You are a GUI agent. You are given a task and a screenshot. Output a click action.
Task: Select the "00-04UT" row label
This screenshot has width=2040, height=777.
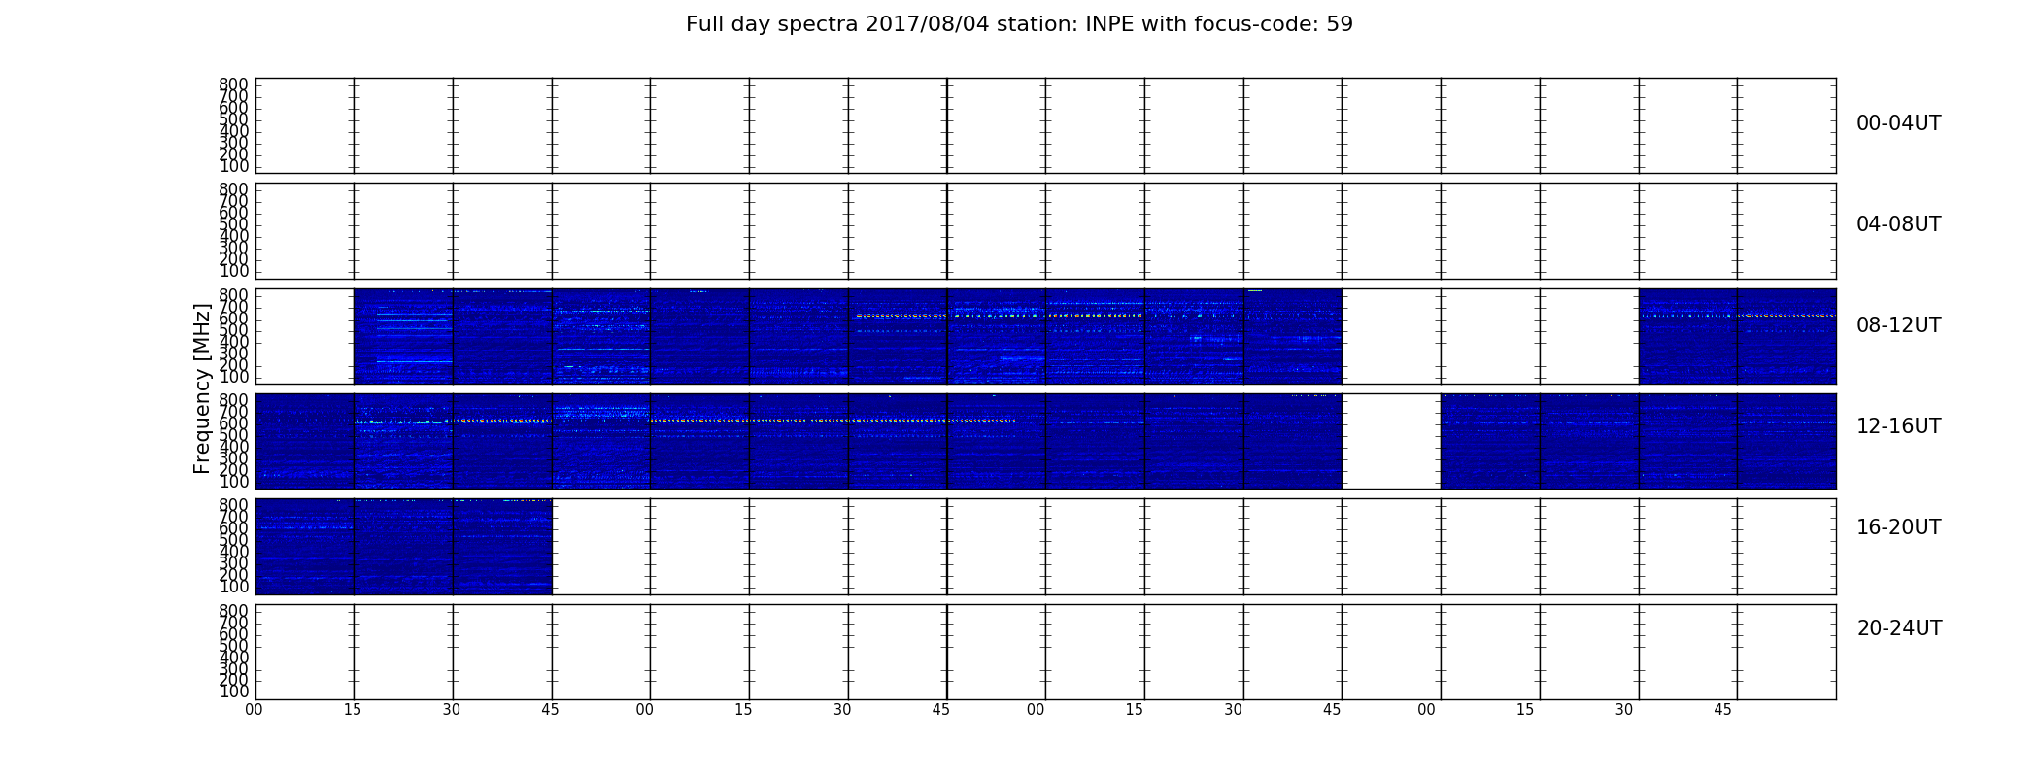coord(1899,123)
